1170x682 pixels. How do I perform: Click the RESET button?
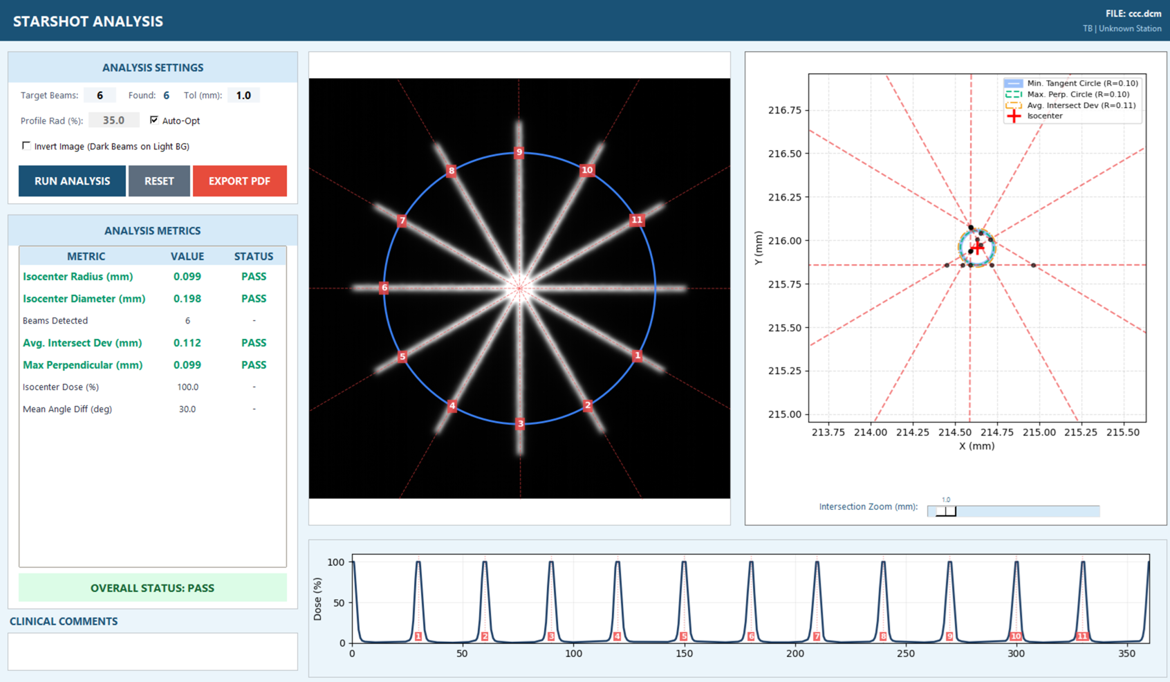[x=159, y=181]
